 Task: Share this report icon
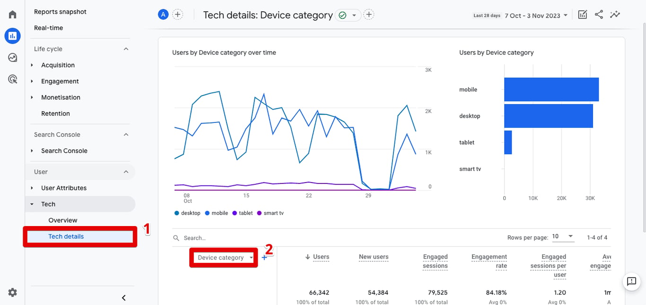click(599, 15)
